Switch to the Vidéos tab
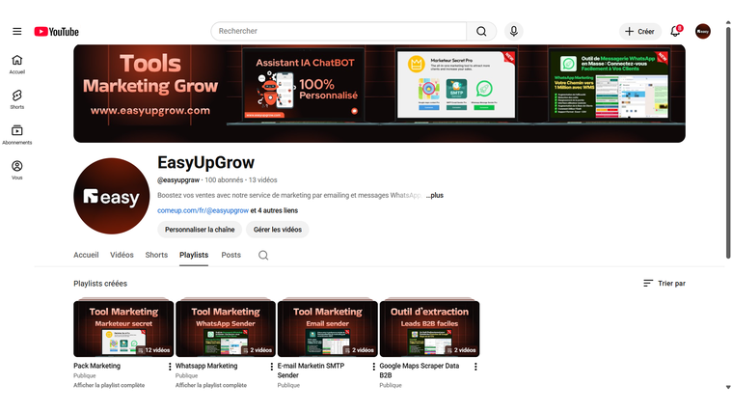Viewport: 732px width, 412px height. (x=122, y=255)
